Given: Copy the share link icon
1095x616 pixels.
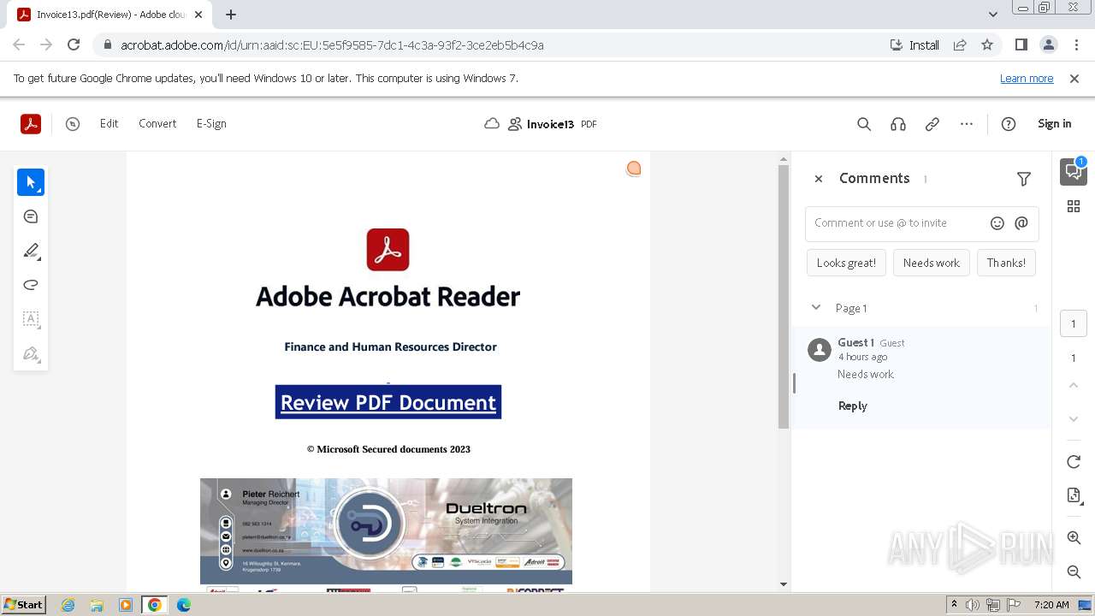Looking at the screenshot, I should pos(932,124).
